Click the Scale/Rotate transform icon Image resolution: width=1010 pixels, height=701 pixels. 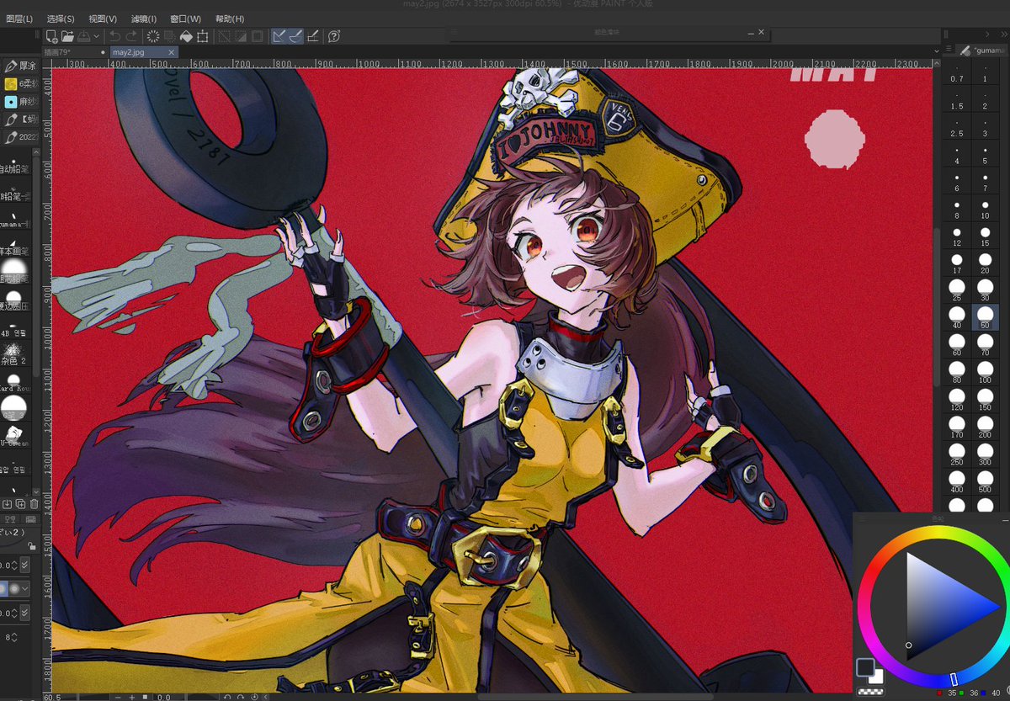pos(203,36)
